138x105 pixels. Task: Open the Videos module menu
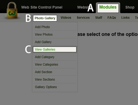pyautogui.click(x=66, y=18)
